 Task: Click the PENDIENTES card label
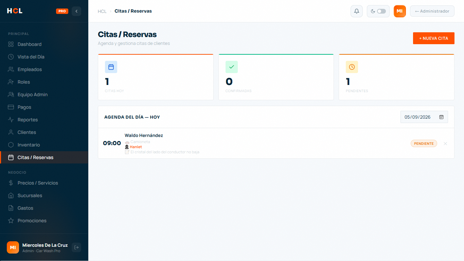pyautogui.click(x=357, y=91)
